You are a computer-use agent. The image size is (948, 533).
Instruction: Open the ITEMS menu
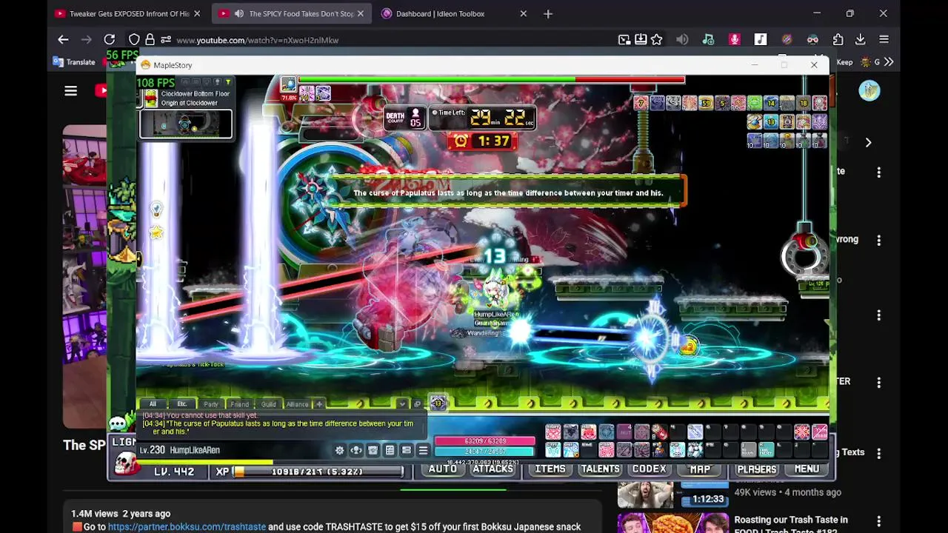coord(550,469)
